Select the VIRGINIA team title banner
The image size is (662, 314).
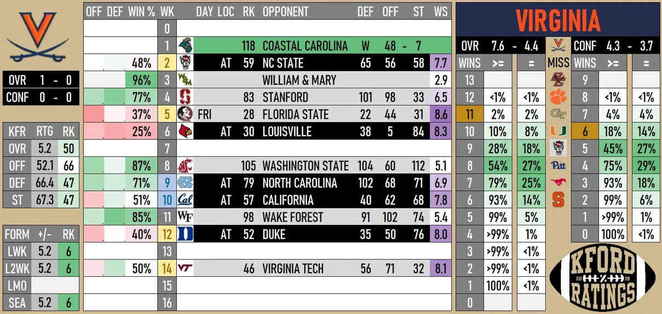pyautogui.click(x=558, y=20)
